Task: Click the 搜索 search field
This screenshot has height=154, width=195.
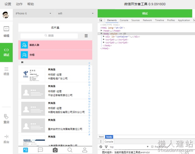Action: point(49,36)
